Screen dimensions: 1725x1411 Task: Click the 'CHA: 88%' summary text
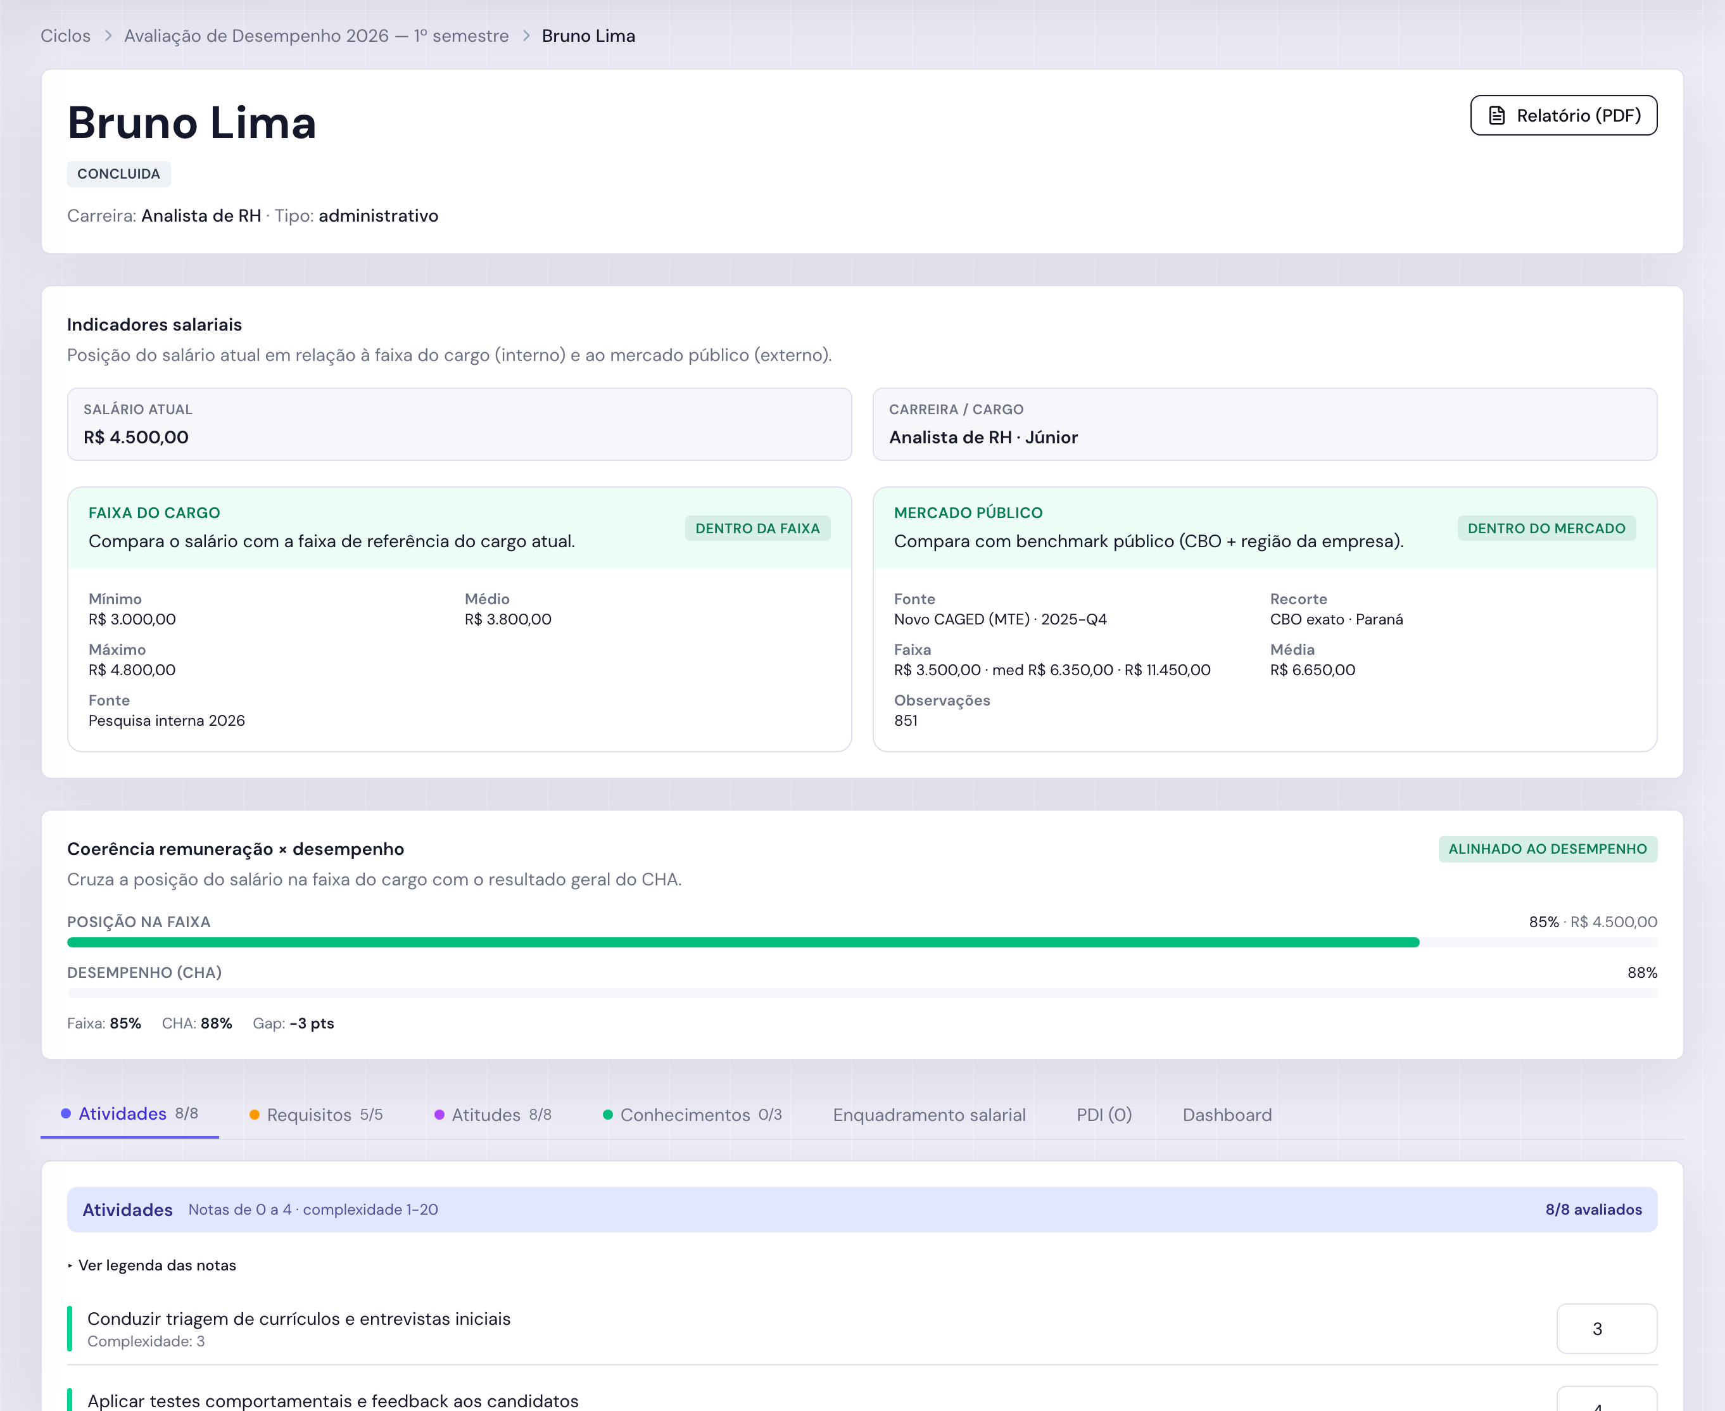click(x=198, y=1023)
